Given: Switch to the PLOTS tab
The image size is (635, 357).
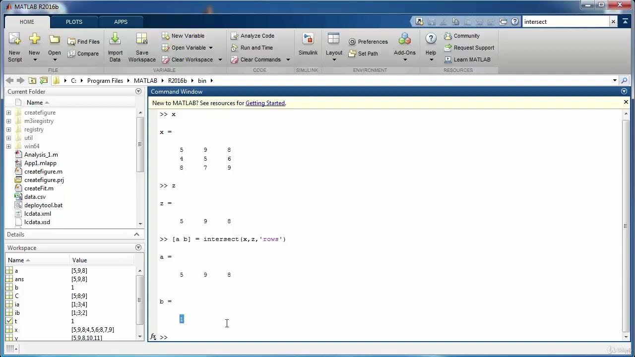Looking at the screenshot, I should pyautogui.click(x=74, y=22).
